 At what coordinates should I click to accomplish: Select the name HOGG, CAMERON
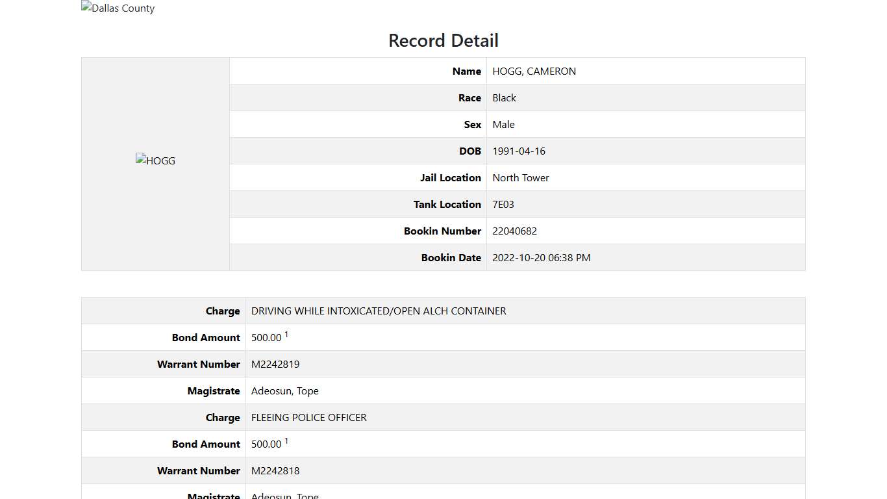click(x=534, y=71)
